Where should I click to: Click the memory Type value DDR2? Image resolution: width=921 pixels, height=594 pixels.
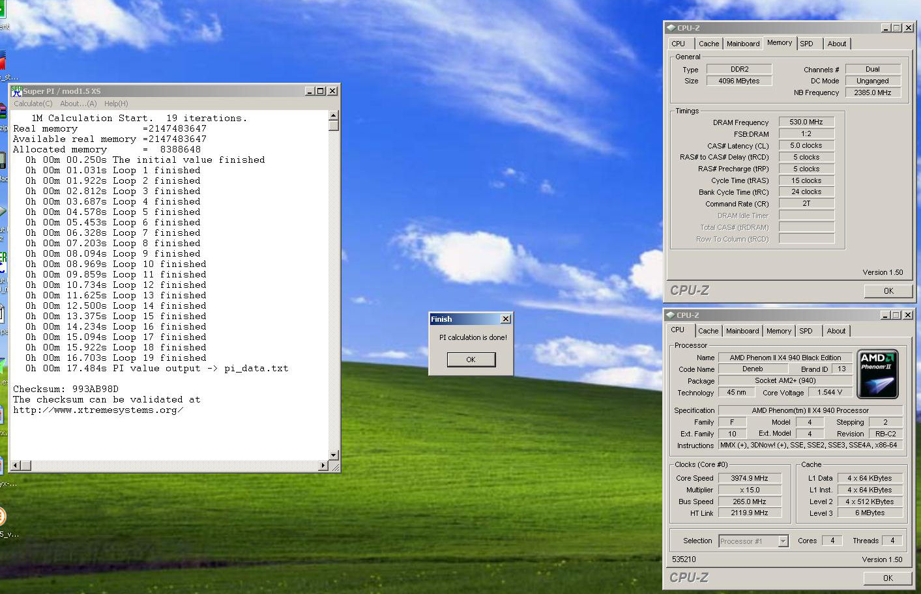pos(739,69)
